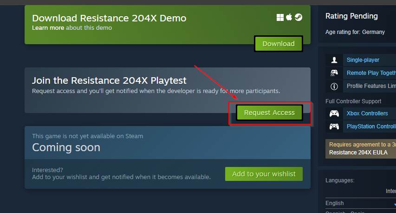396x213 pixels.
Task: Download the Resistance 204X Demo
Action: 279,44
